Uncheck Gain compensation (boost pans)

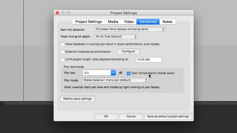128,73
